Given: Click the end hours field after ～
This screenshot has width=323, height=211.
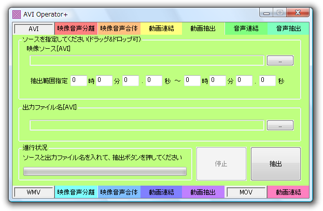Looking at the screenshot, I should (x=192, y=80).
